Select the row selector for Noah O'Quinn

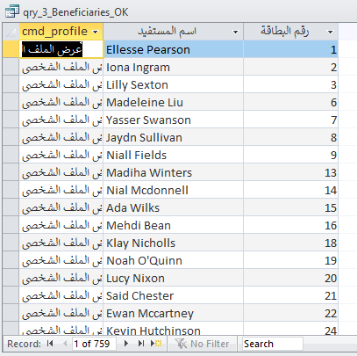(x=11, y=260)
